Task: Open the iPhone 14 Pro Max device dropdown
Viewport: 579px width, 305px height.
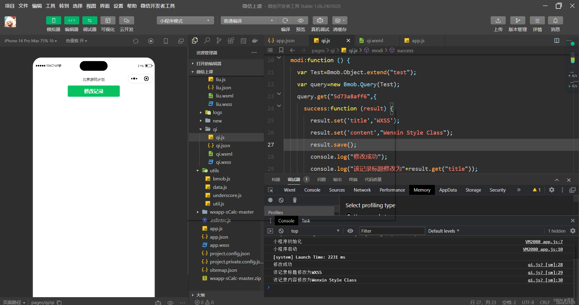Action: coord(30,41)
